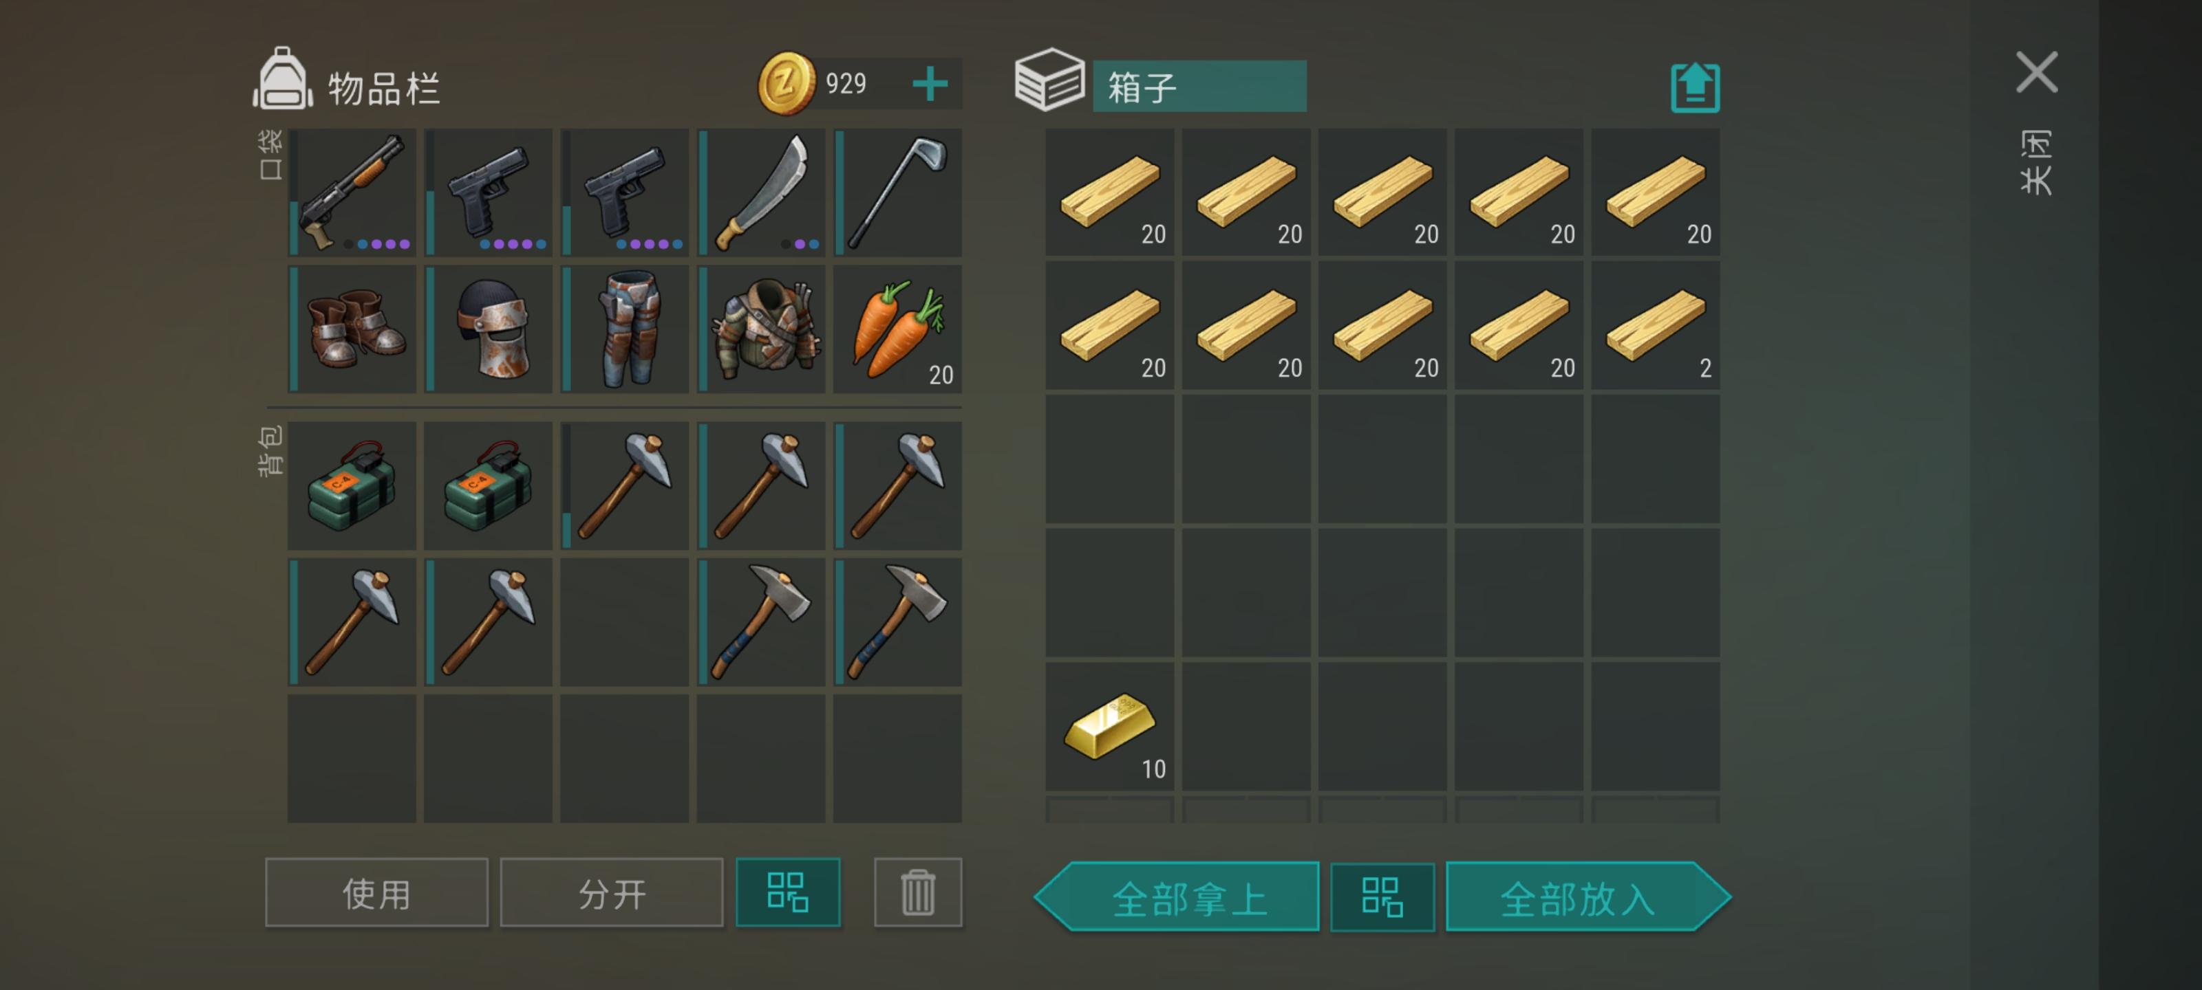Sort the inventory with the grid button
Screen dimensions: 2202x990
[x=788, y=892]
